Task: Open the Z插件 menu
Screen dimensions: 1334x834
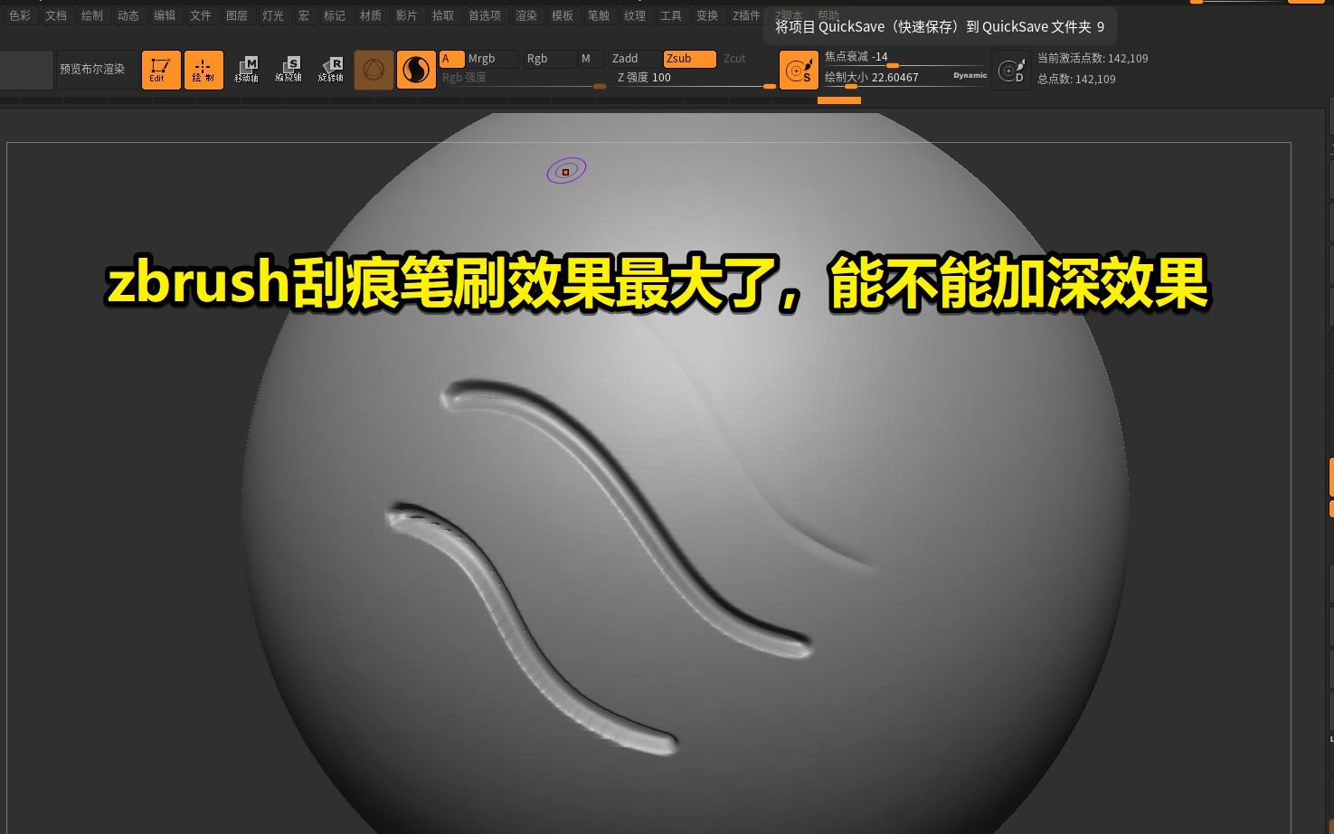Action: pyautogui.click(x=745, y=15)
